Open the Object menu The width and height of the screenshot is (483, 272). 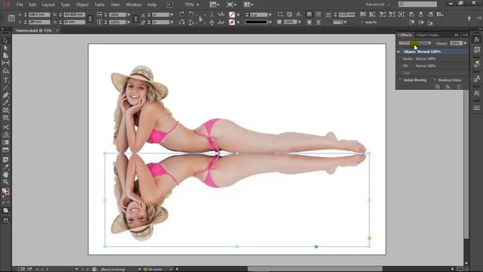(82, 5)
